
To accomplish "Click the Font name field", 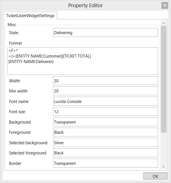I will pos(105,101).
